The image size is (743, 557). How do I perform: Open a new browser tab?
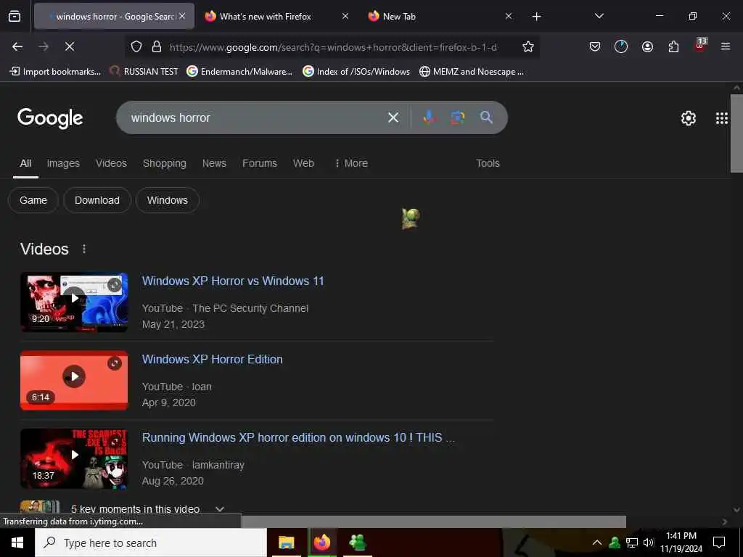pyautogui.click(x=536, y=17)
